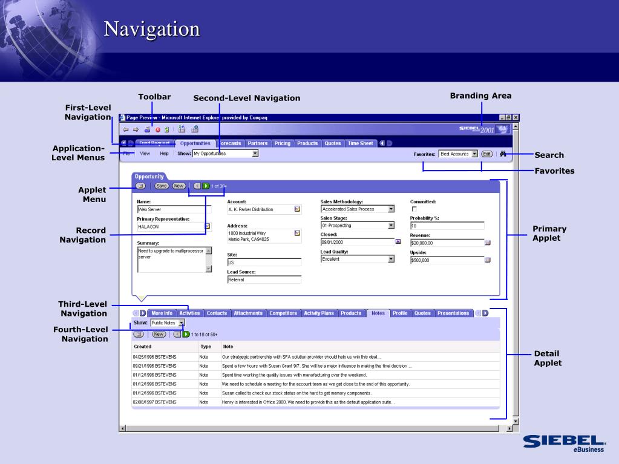This screenshot has height=464, width=619.
Task: Click the Edit button beside Favorites
Action: pos(486,154)
